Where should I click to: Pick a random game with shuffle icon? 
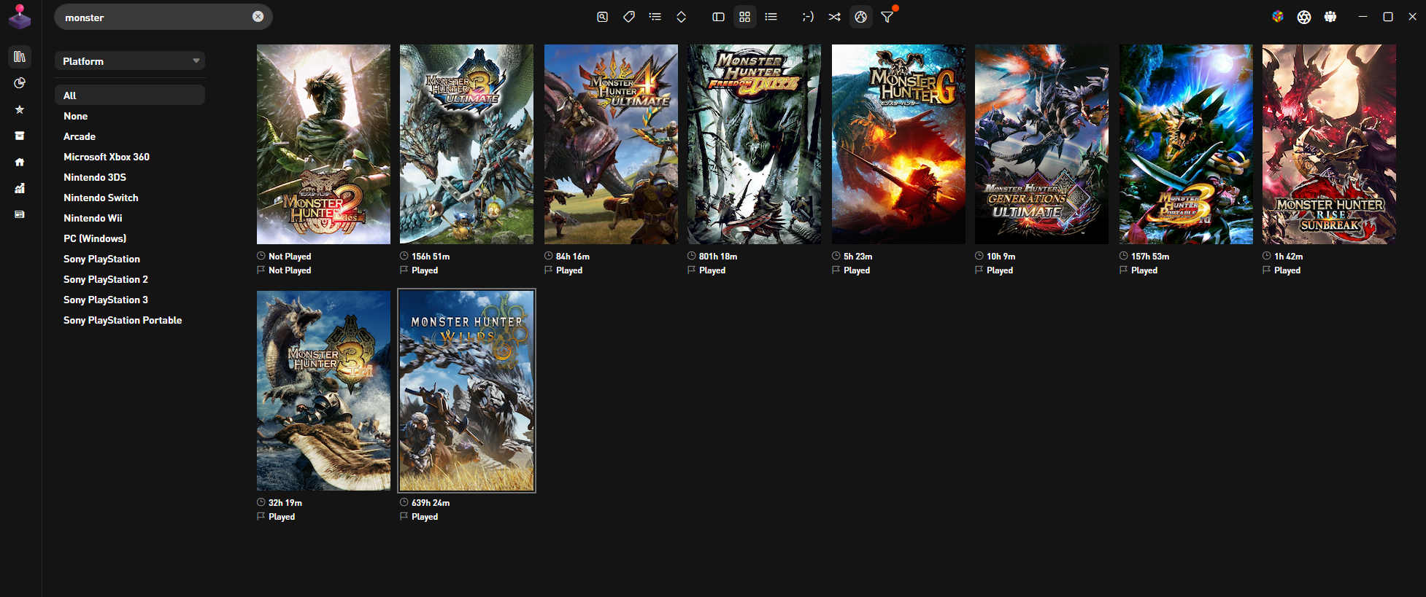tap(834, 17)
